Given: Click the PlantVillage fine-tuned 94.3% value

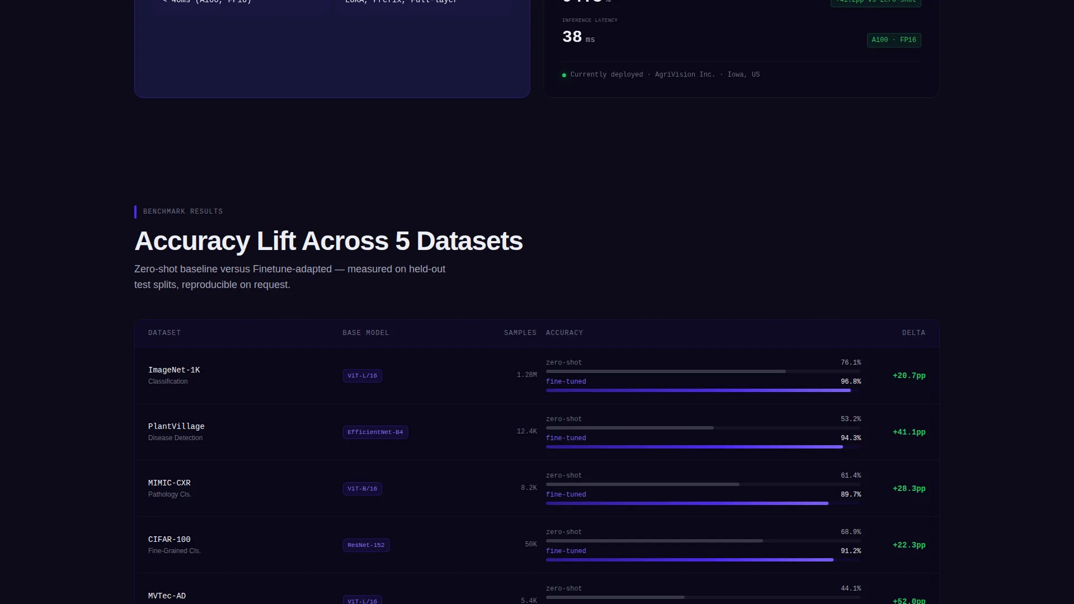Looking at the screenshot, I should coord(851,438).
